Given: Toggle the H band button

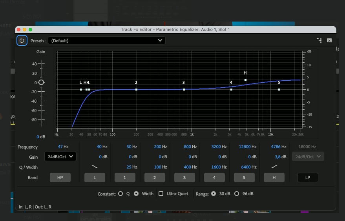Looking at the screenshot, I should [x=274, y=178].
